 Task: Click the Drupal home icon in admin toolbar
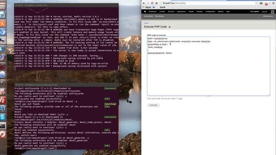[x=145, y=12]
